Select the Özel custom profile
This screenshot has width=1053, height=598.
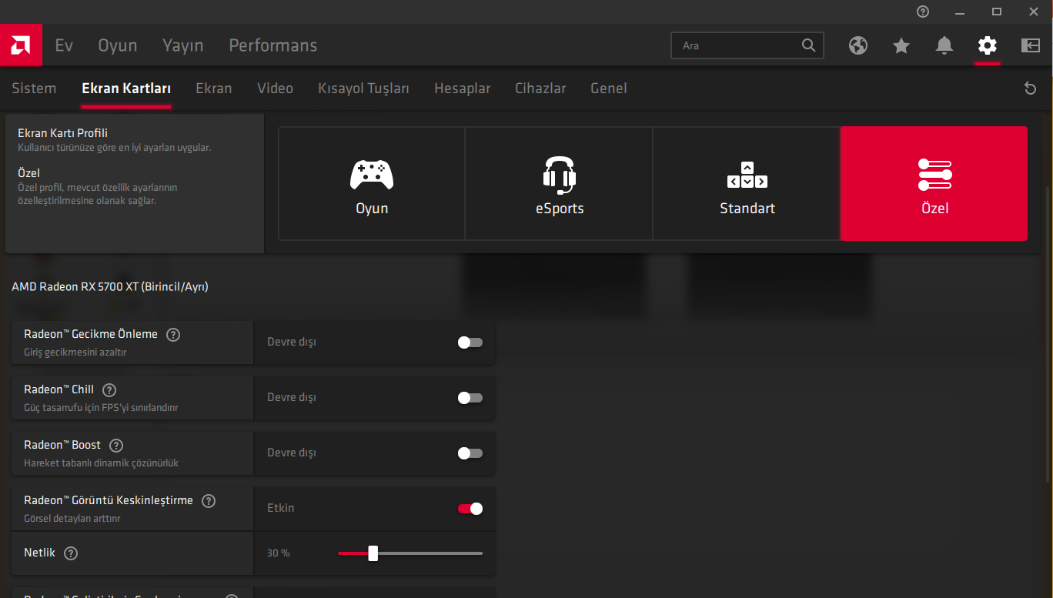[934, 184]
